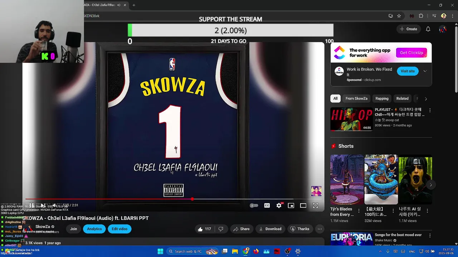Toggle closed captions CC button
This screenshot has width=458, height=257.
[267, 206]
